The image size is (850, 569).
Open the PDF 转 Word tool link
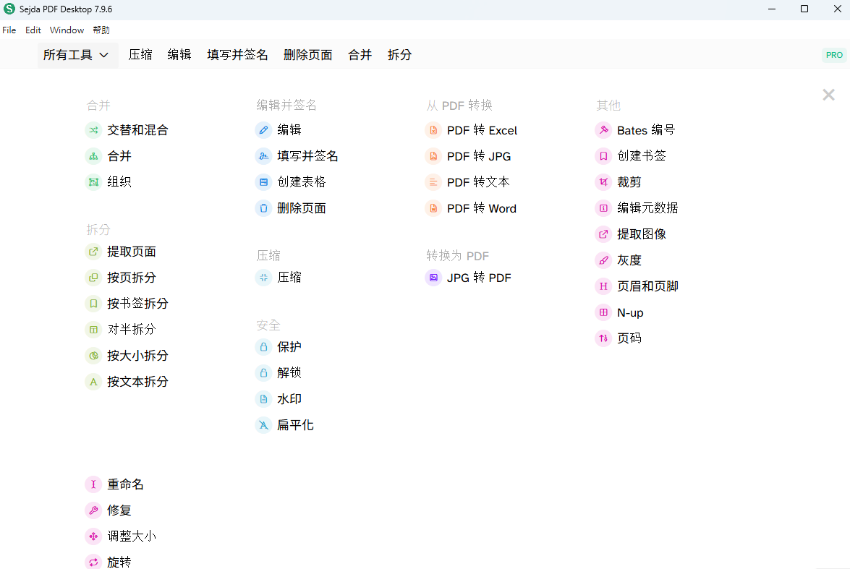481,208
